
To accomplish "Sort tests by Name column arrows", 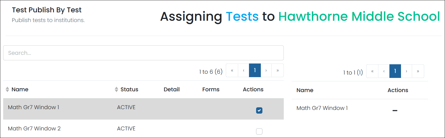I will (x=7, y=89).
